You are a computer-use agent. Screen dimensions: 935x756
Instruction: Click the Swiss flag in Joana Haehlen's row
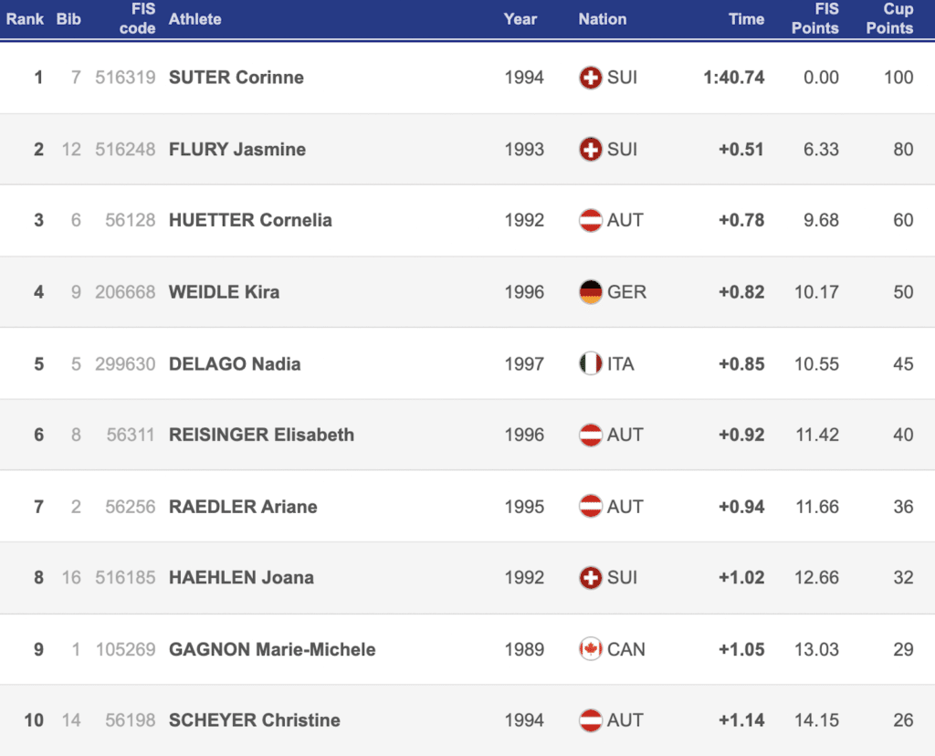point(590,578)
